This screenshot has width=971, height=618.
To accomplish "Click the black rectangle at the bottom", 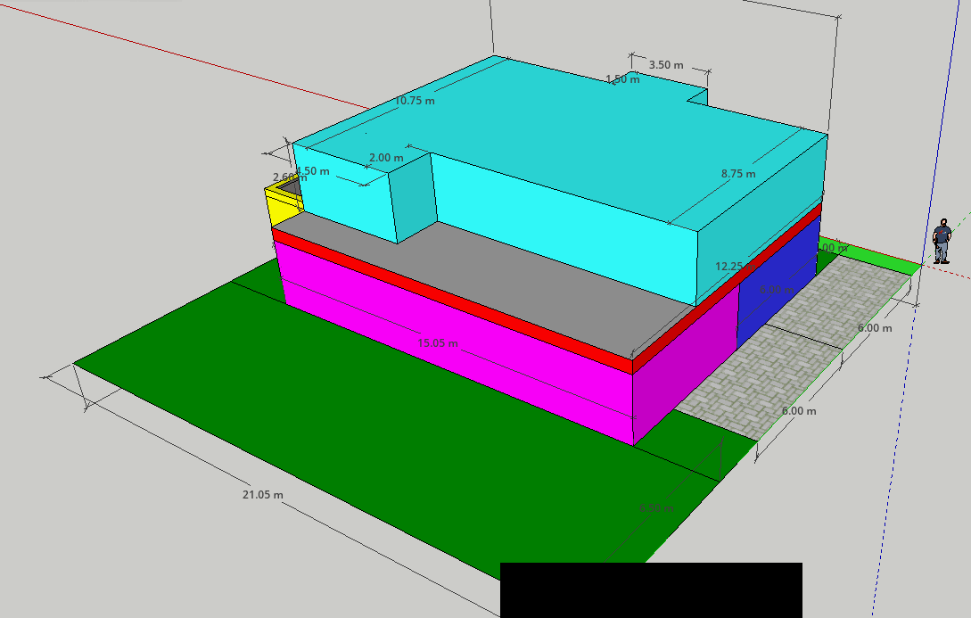I will pos(651,589).
